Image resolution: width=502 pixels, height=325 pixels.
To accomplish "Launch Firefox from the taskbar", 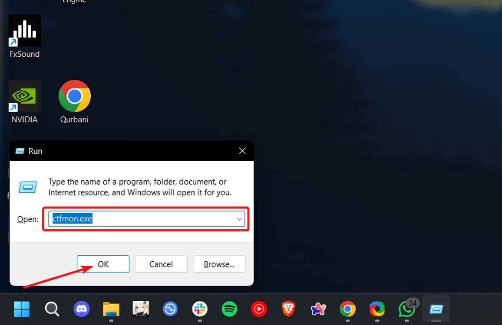I will pyautogui.click(x=377, y=309).
